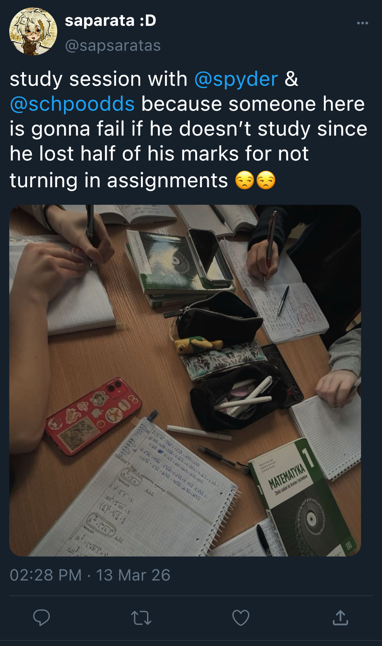Open the @spyder mention link
Image resolution: width=382 pixels, height=646 pixels.
click(x=236, y=79)
